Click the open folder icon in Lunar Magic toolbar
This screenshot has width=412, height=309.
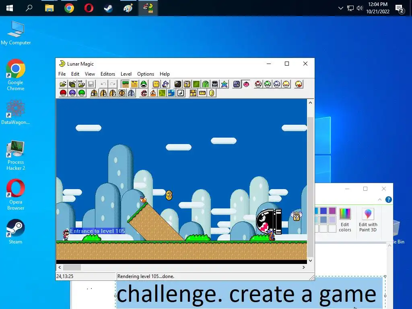pos(63,84)
